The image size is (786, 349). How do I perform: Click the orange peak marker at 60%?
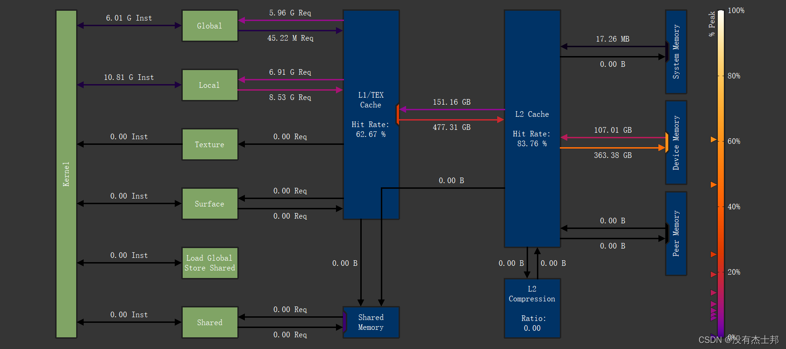[x=714, y=140]
